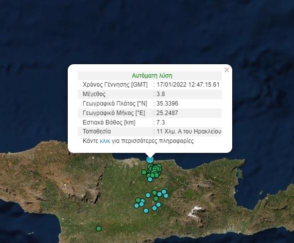The width and height of the screenshot is (294, 243).
Task: Select the southernmost cyan earthquake marker
Action: (146, 211)
